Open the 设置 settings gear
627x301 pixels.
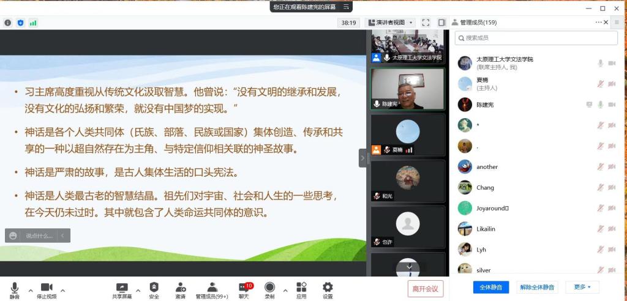pos(328,289)
